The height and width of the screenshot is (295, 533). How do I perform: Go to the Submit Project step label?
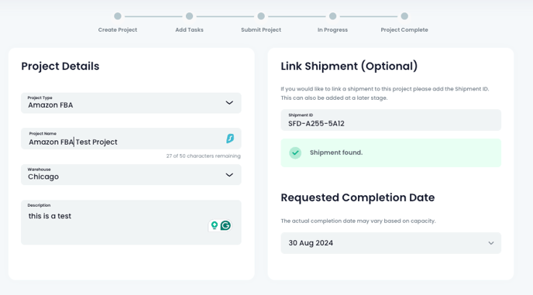(x=261, y=30)
